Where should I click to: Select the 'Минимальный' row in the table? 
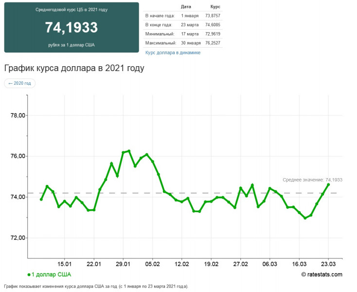(x=183, y=34)
